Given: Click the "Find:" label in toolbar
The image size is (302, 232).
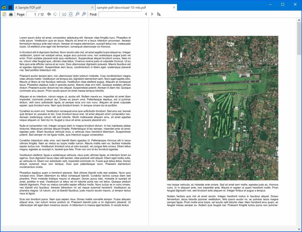Looking at the screenshot, I should [93, 14].
